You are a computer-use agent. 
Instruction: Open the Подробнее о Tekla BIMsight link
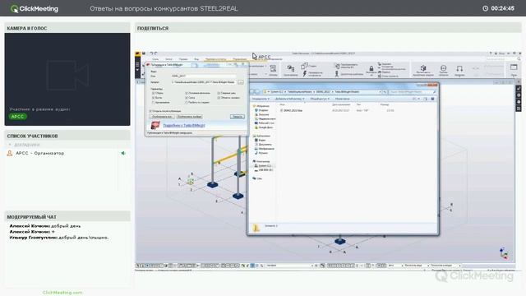point(184,125)
